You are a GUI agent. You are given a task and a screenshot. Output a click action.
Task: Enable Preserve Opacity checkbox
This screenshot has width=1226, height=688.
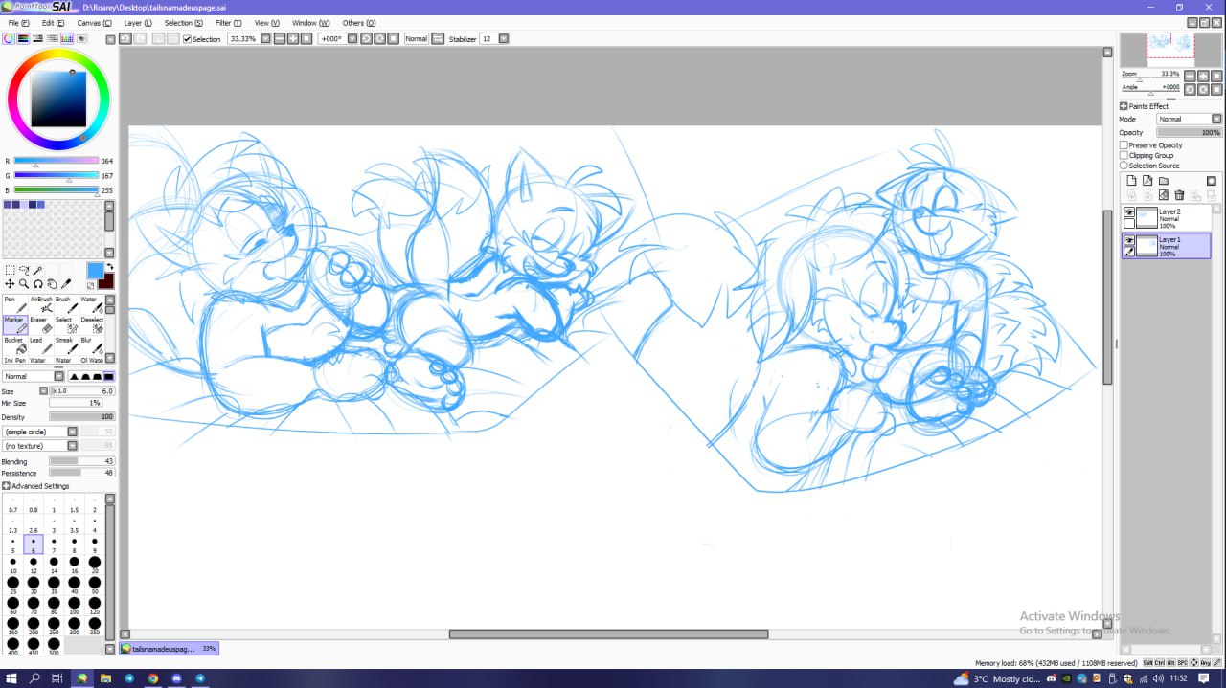pos(1124,145)
